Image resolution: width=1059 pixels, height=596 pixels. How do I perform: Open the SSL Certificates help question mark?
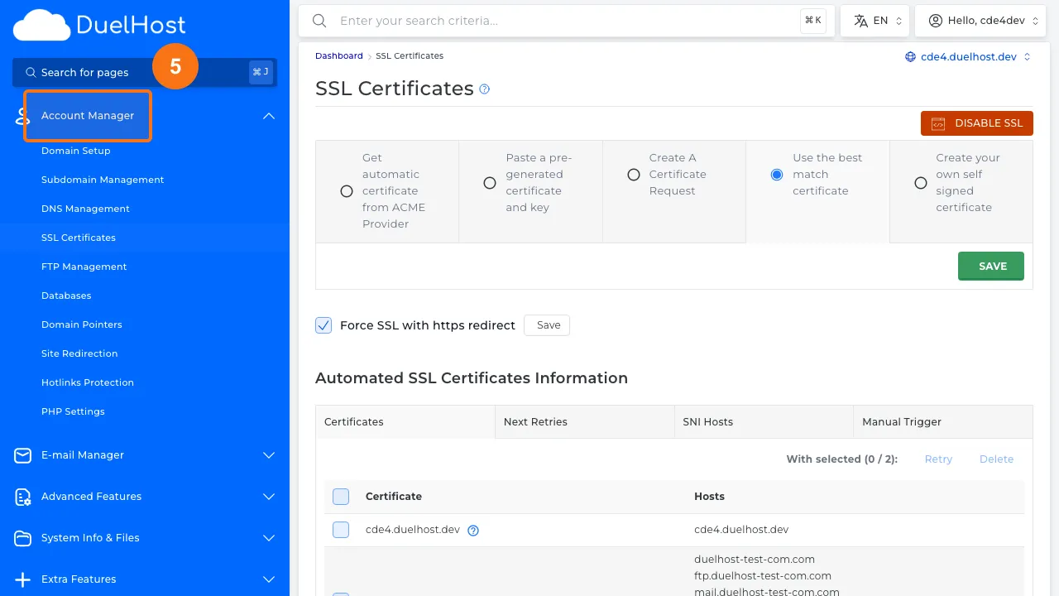484,89
